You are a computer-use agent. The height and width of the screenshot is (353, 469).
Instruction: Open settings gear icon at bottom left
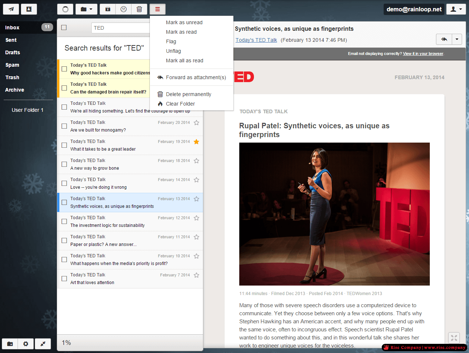pyautogui.click(x=26, y=344)
